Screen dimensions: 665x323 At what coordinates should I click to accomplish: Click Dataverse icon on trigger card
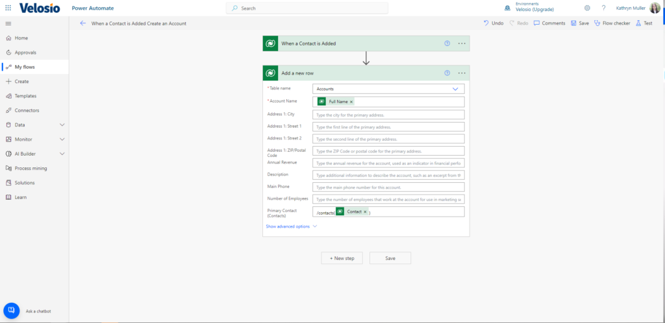coord(270,43)
